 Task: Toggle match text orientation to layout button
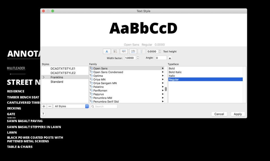coord(115,51)
